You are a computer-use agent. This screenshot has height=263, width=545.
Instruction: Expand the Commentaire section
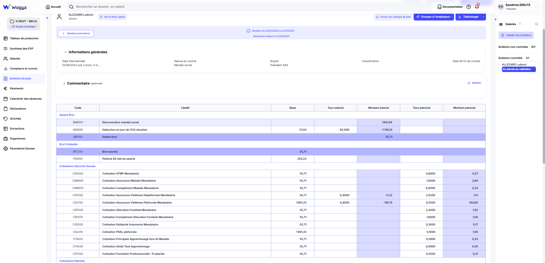[x=64, y=84]
